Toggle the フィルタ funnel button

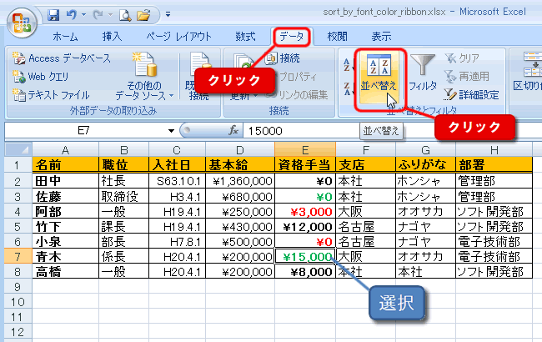pos(423,73)
